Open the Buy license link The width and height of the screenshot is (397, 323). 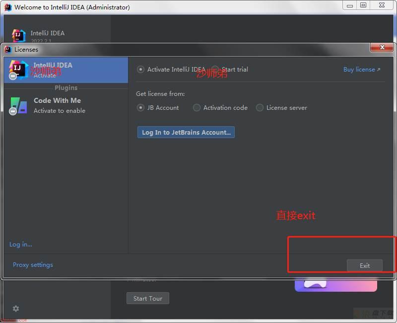click(362, 70)
